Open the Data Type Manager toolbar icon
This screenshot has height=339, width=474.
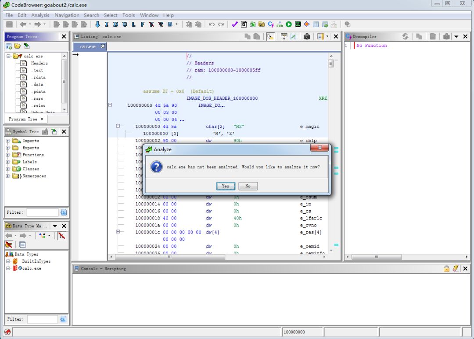pyautogui.click(x=262, y=25)
